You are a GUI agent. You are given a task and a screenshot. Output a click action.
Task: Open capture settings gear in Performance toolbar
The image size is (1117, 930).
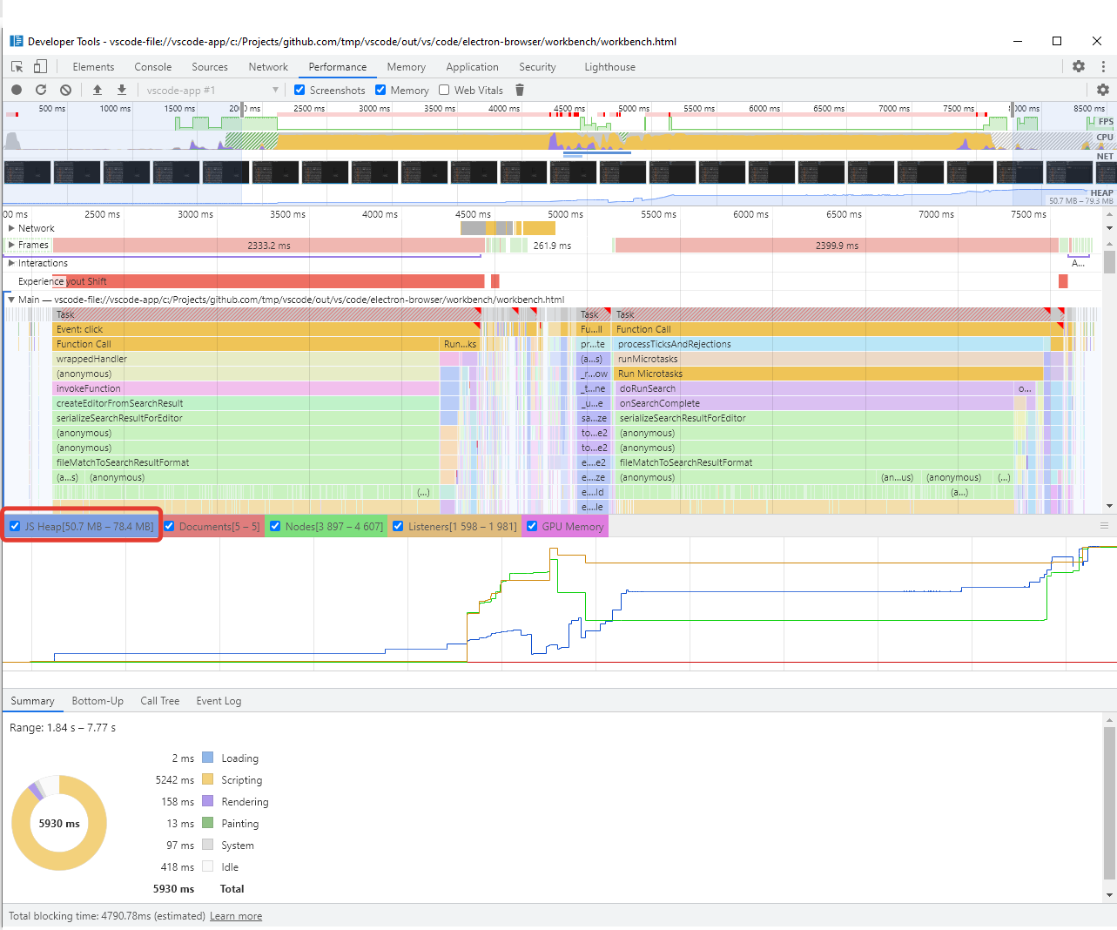coord(1103,90)
